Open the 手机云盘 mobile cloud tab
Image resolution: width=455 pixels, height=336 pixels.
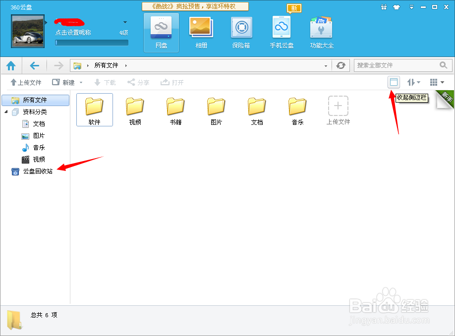tap(282, 33)
